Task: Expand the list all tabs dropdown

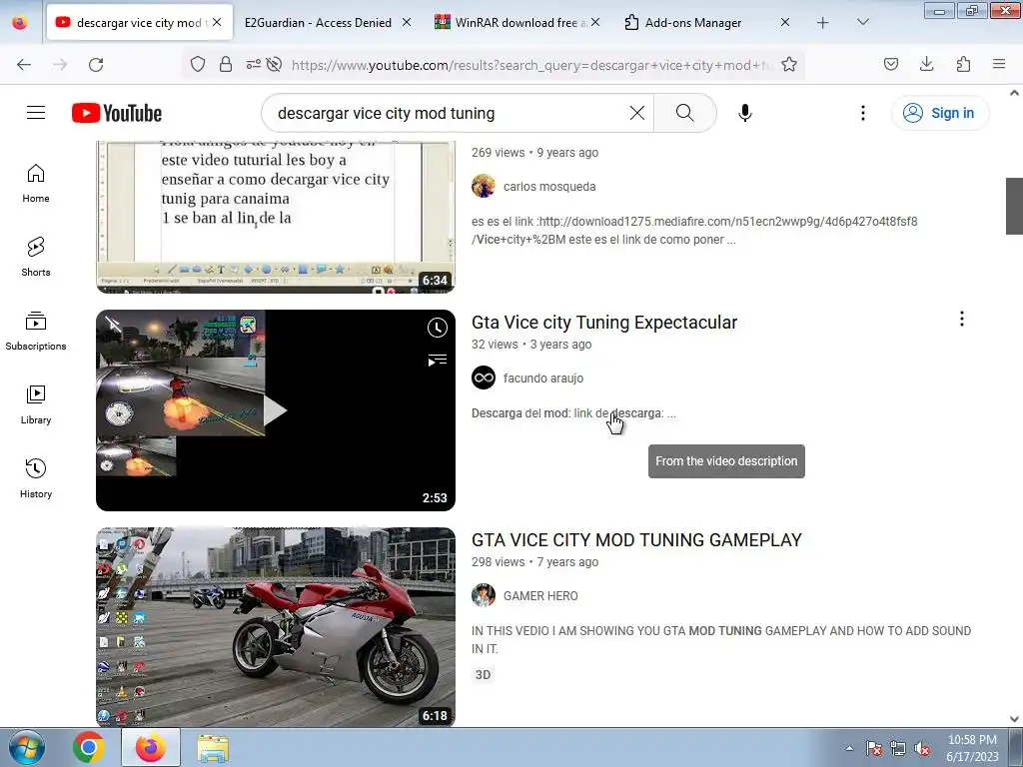Action: point(862,22)
